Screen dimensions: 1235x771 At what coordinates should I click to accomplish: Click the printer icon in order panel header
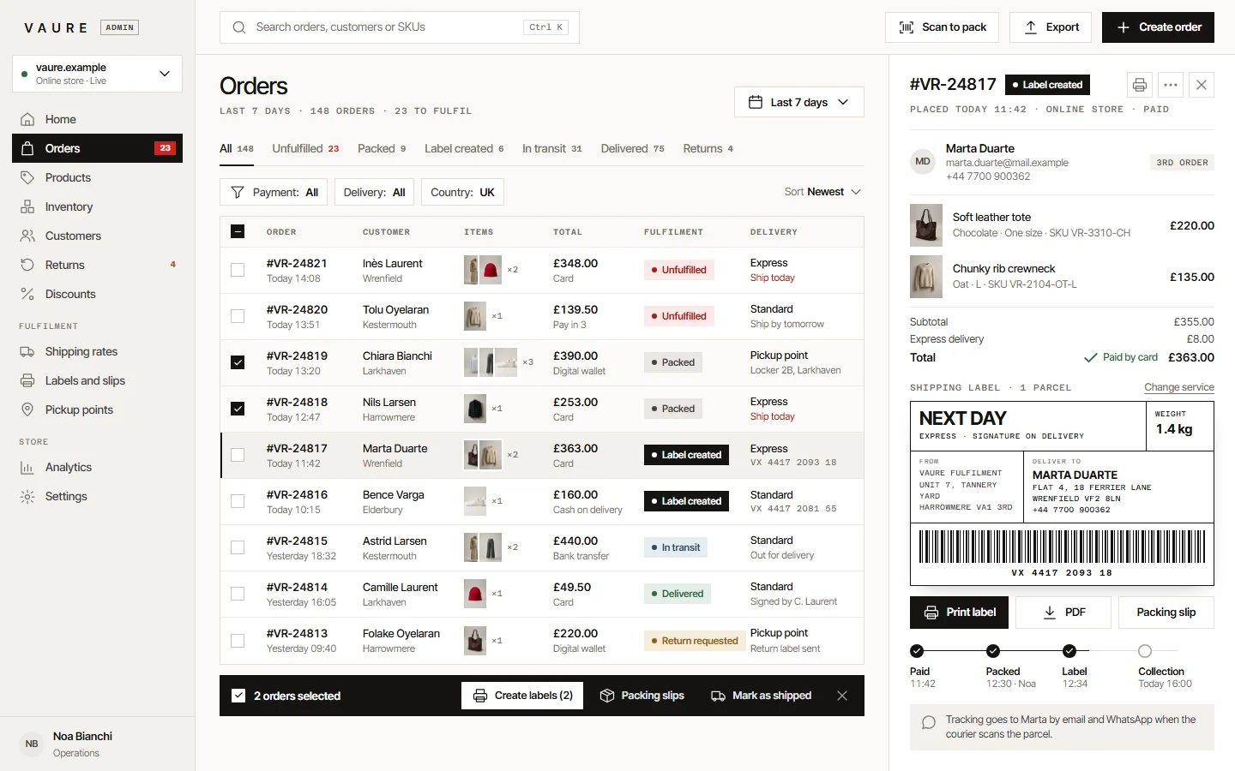point(1140,85)
